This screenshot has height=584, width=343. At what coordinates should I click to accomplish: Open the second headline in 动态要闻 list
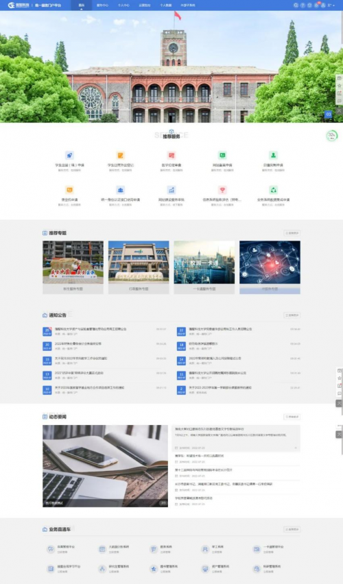pos(200,456)
